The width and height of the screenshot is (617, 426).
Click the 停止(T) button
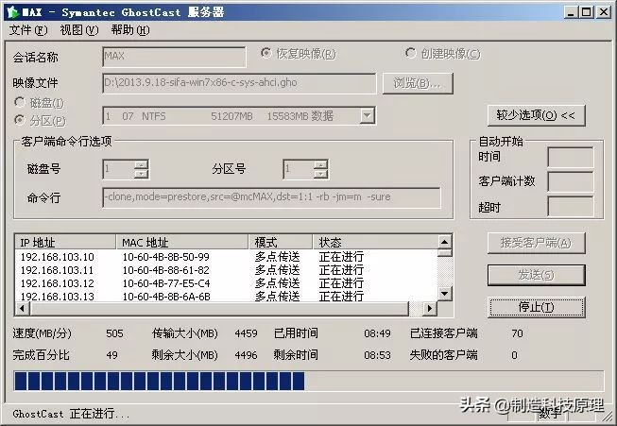536,307
